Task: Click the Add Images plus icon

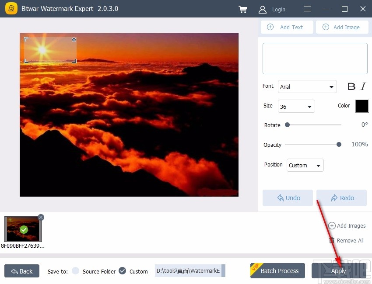Action: click(x=332, y=226)
